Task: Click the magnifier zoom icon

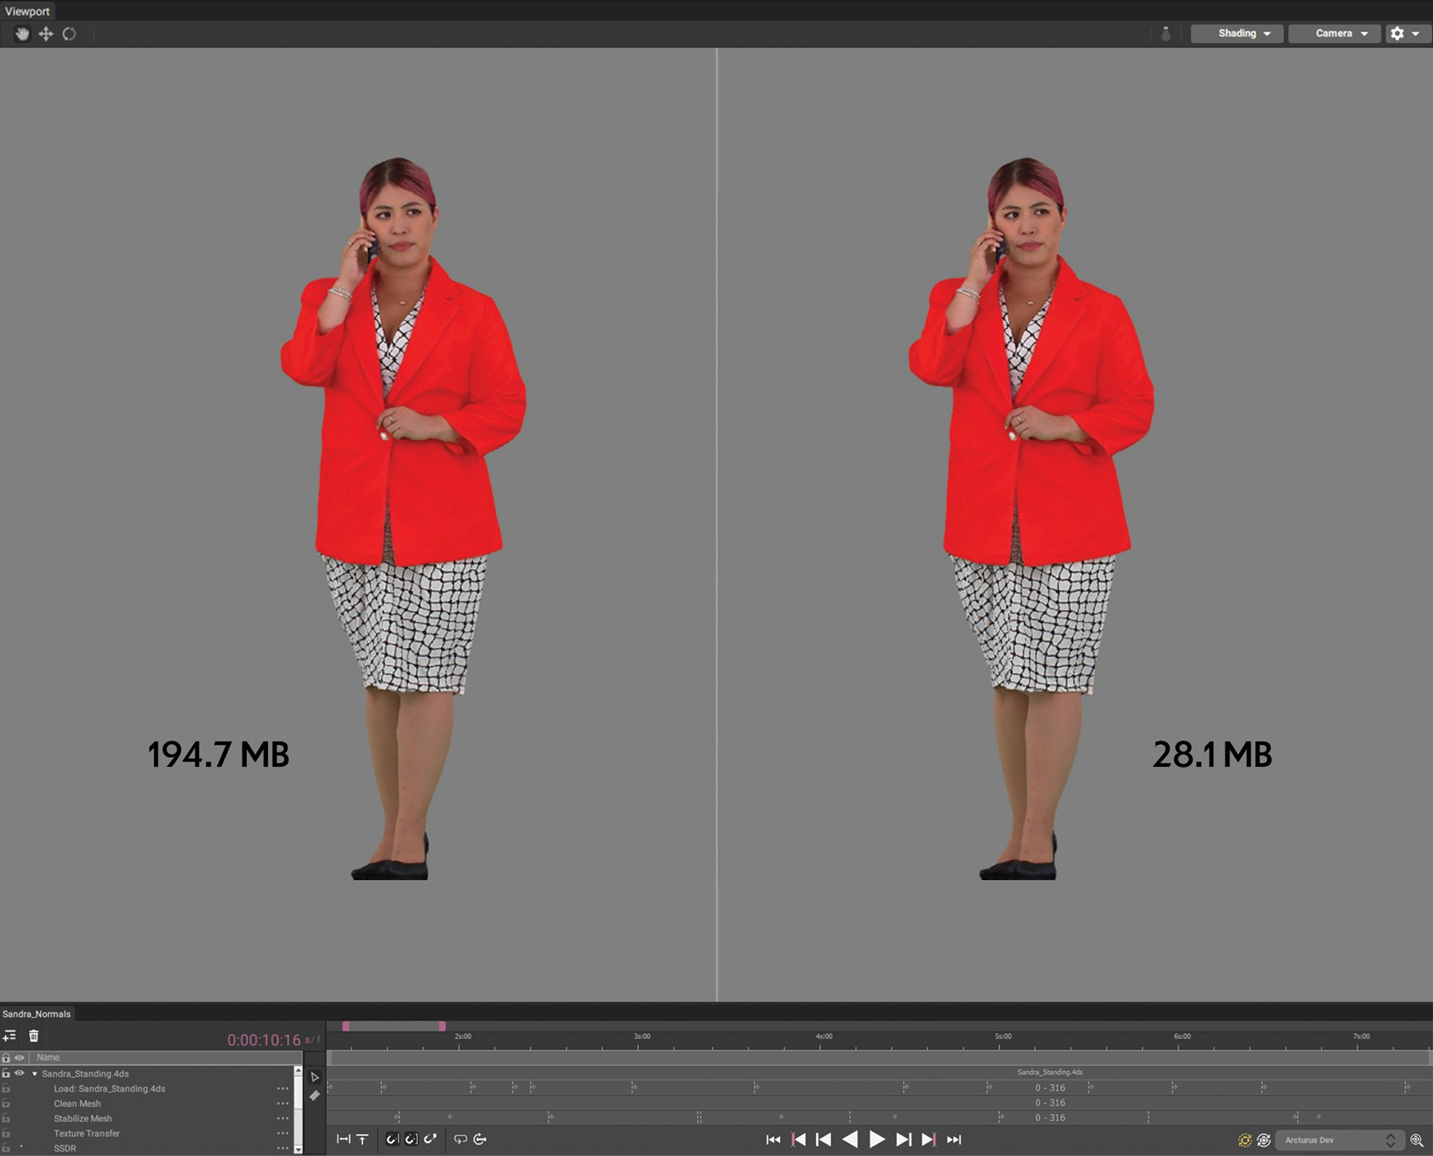Action: 1417,1140
